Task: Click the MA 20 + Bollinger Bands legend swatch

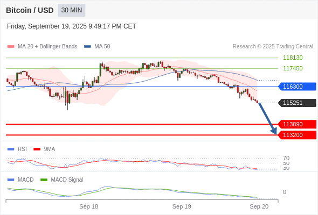Action: 11,47
